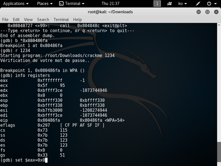
Task: Click the 'Breakpoint 1 at 0x80486fa' line
Action: tap(31, 46)
